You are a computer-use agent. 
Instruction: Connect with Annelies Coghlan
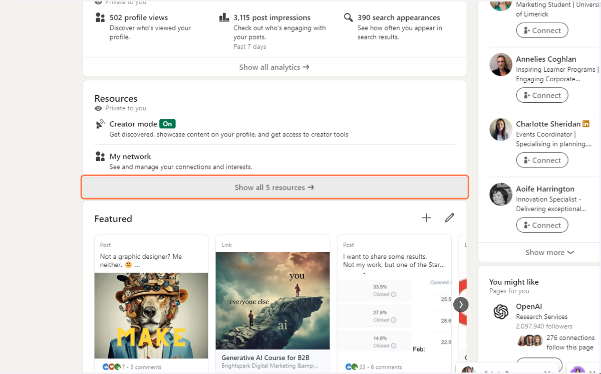pos(542,95)
